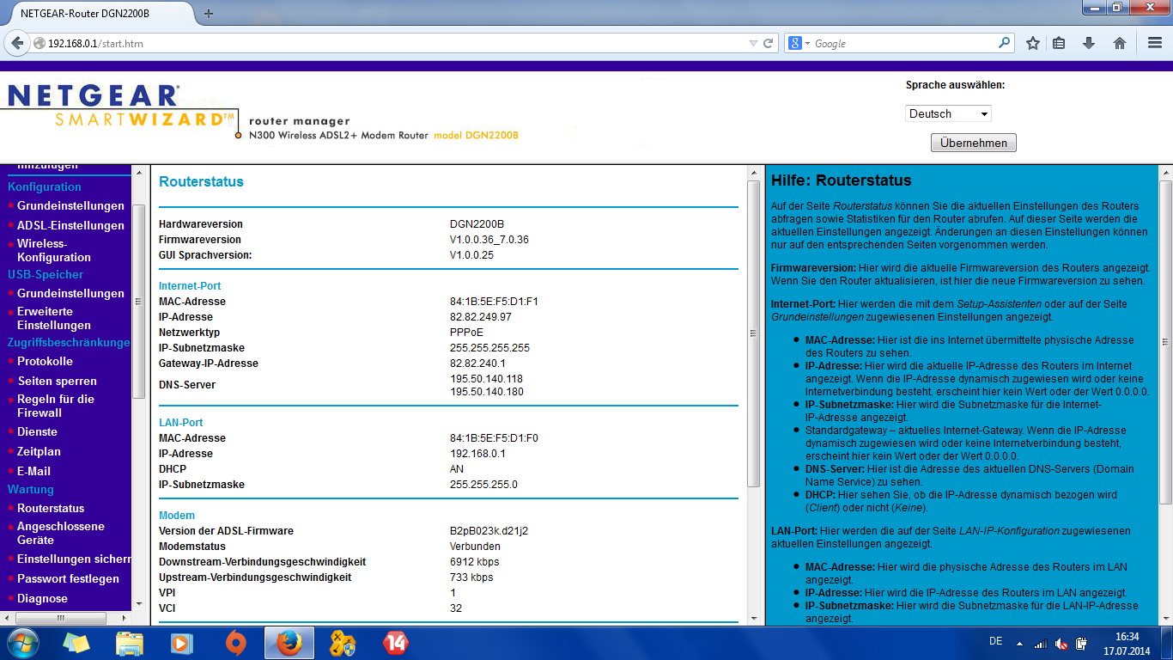Select Firmwareversion value V1.0.0.36_7.0.36
The image size is (1173, 660).
click(489, 240)
